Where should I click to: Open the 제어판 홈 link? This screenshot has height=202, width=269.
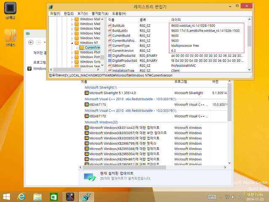(x=40, y=53)
